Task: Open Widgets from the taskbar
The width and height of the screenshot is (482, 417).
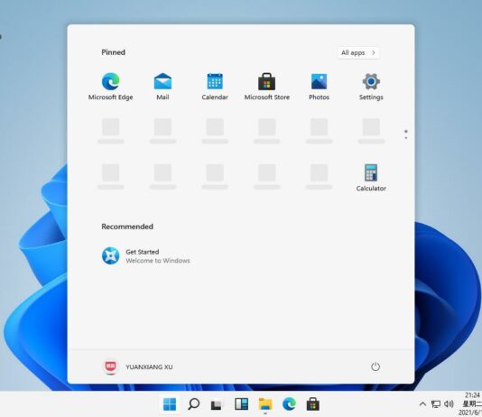Action: click(x=241, y=404)
